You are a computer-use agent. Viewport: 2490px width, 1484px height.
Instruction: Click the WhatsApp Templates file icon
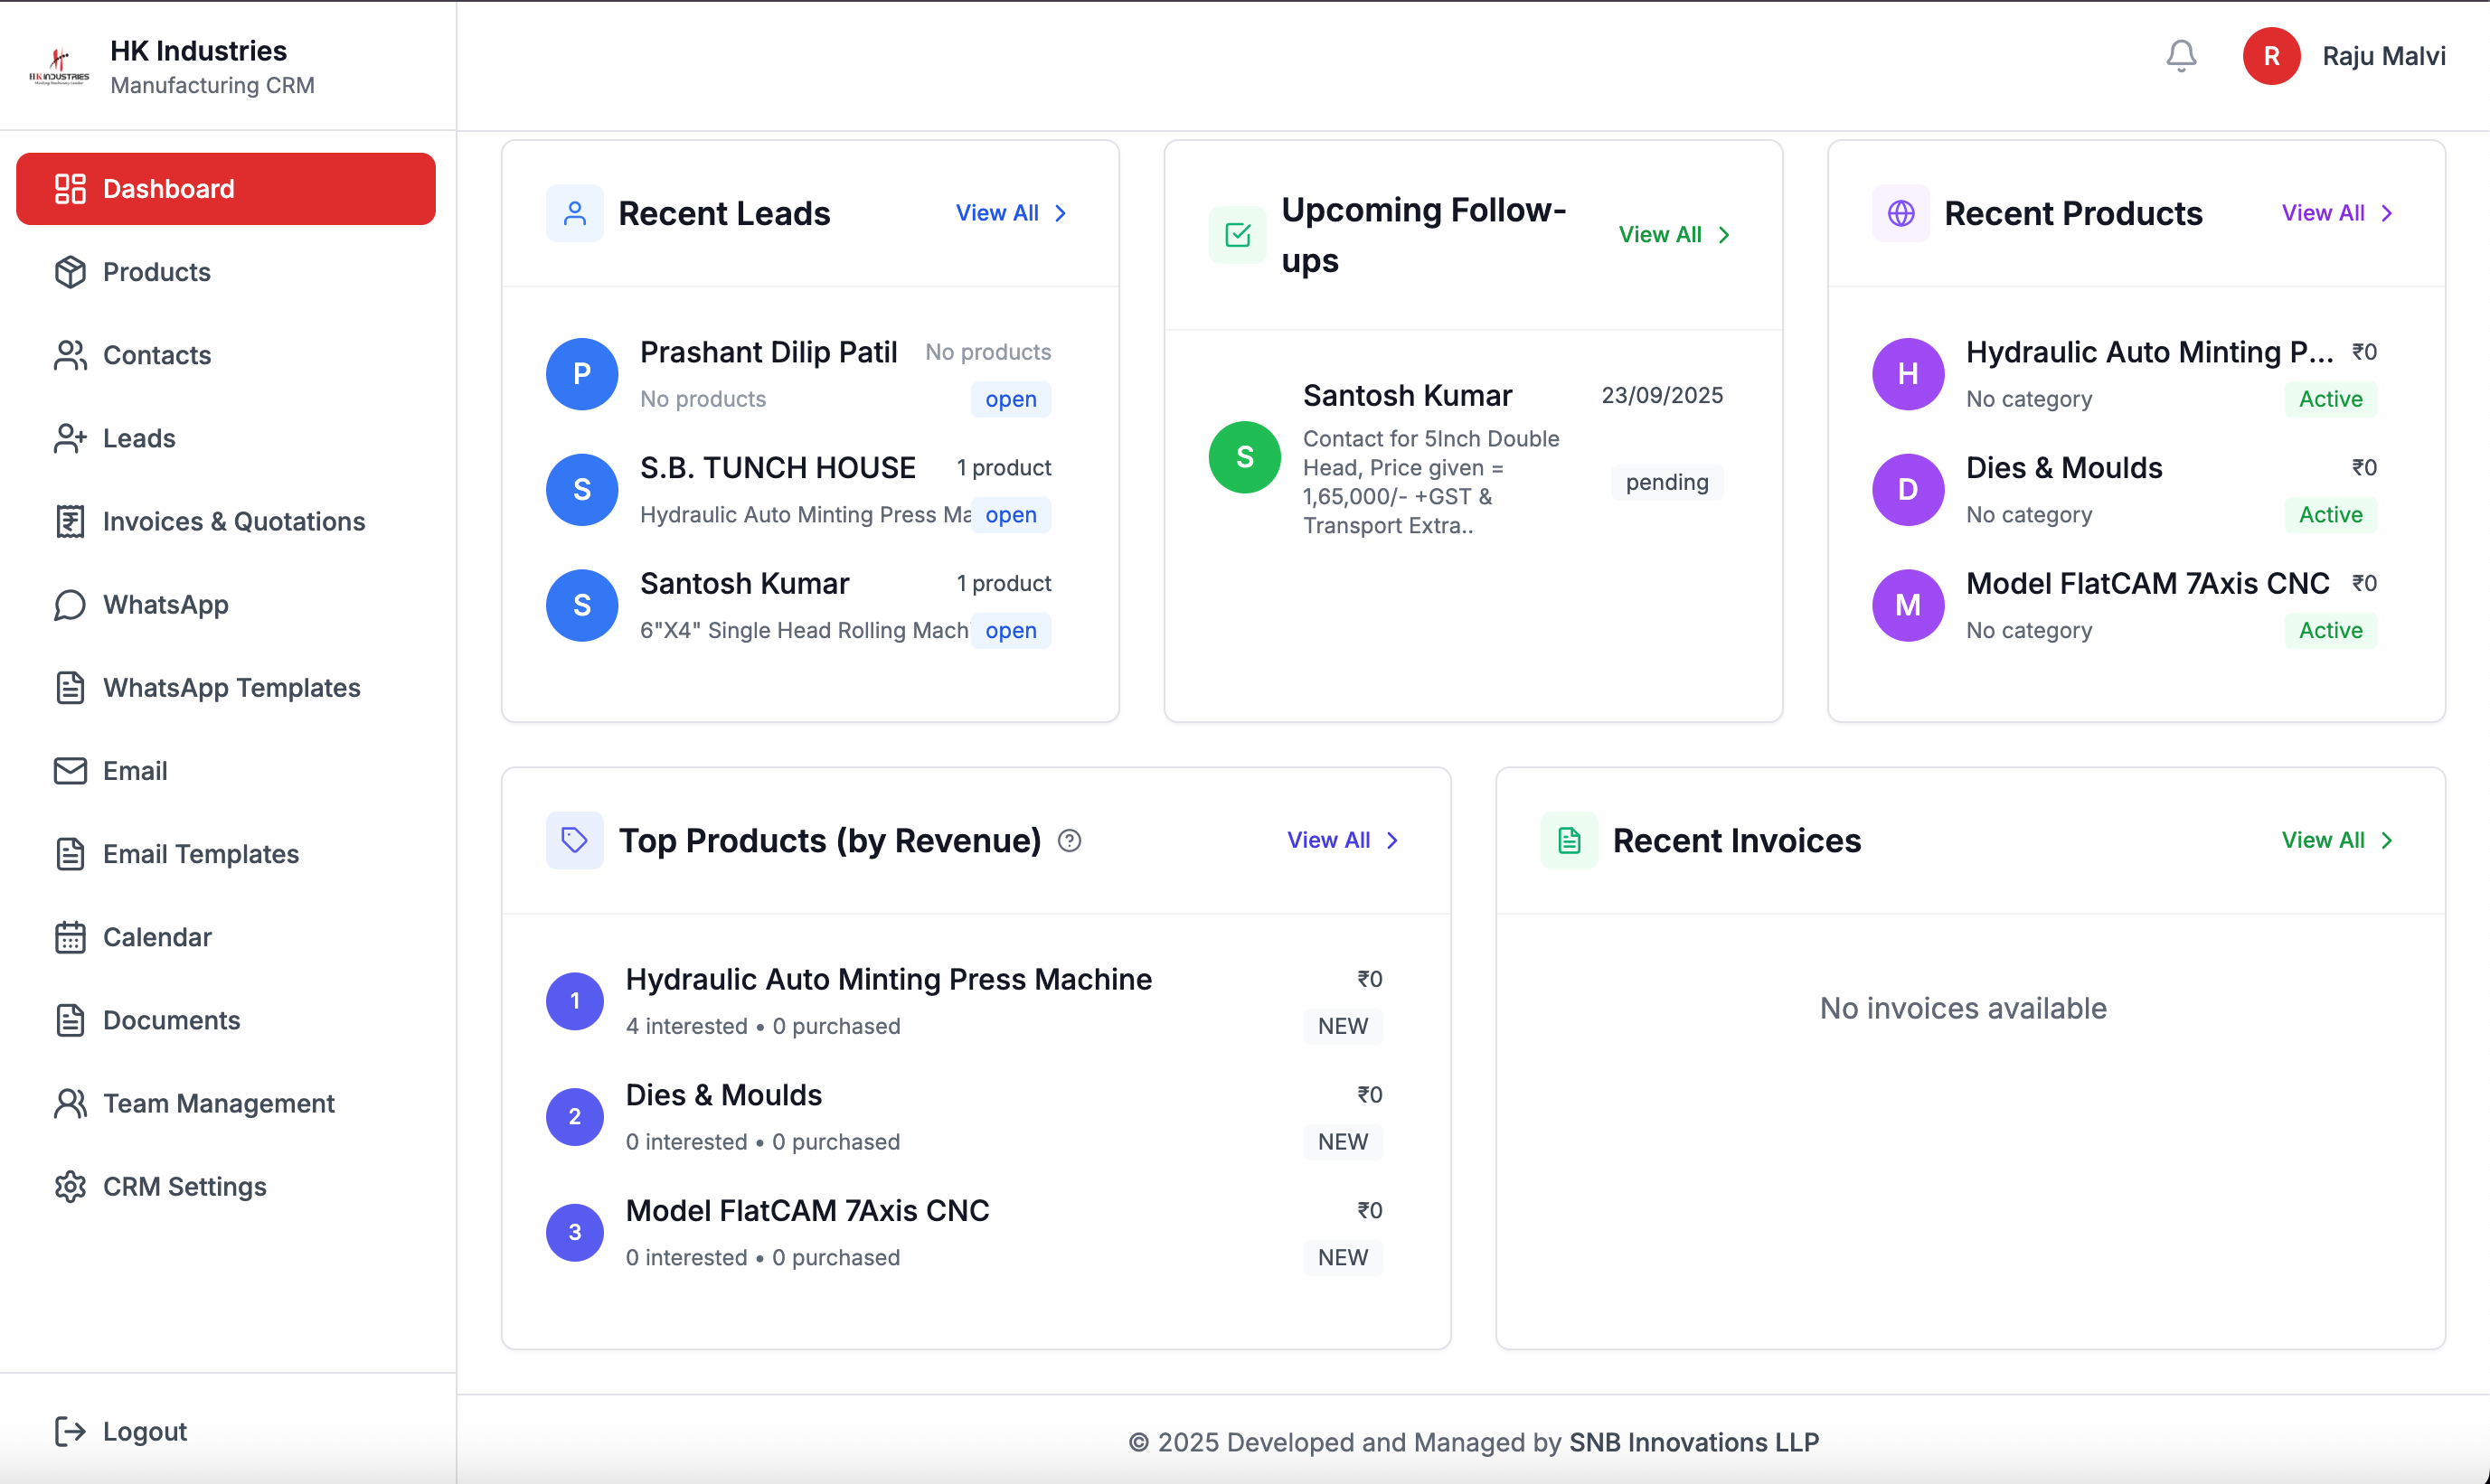click(x=70, y=687)
